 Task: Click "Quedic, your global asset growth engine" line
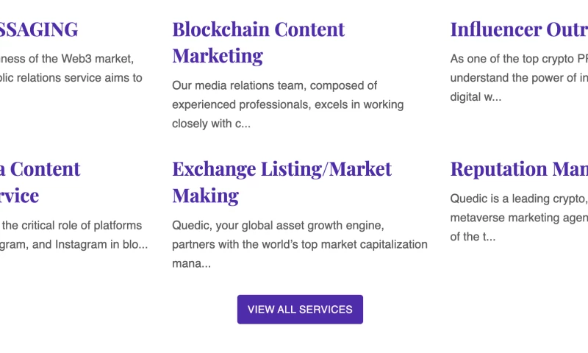coord(278,224)
